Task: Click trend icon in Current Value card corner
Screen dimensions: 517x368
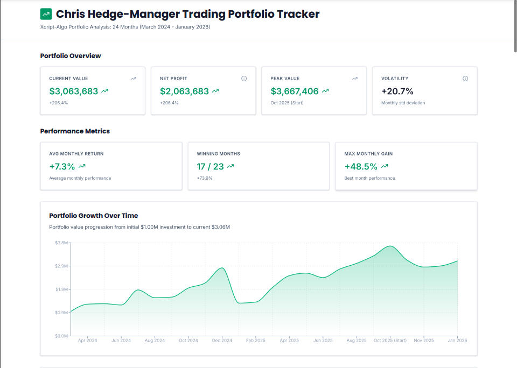Action: click(x=133, y=79)
